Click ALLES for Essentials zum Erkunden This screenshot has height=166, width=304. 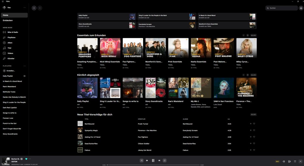pyautogui.click(x=253, y=35)
